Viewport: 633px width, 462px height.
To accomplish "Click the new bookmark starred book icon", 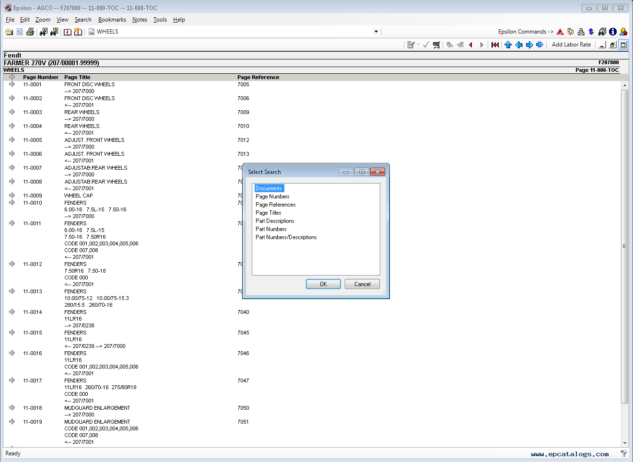I will (x=78, y=32).
